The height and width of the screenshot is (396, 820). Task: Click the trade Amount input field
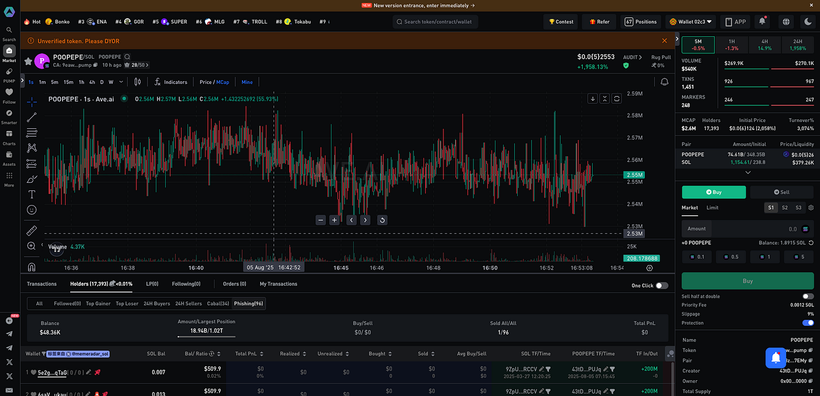coord(748,228)
